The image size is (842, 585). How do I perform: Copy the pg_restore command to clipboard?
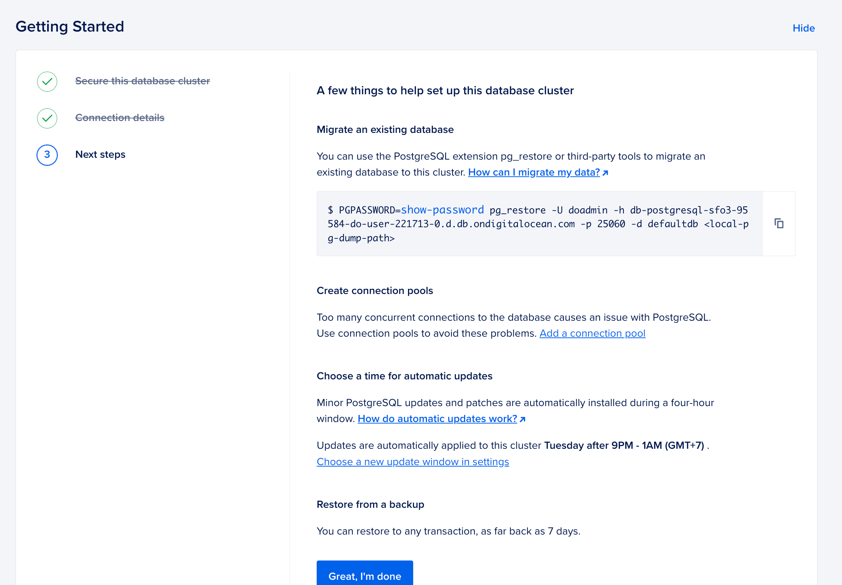tap(779, 223)
